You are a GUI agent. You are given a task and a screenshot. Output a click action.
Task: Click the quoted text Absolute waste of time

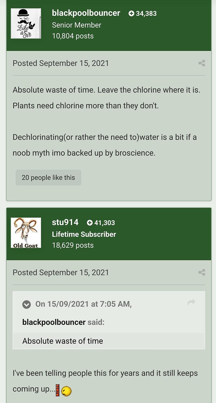(63, 341)
